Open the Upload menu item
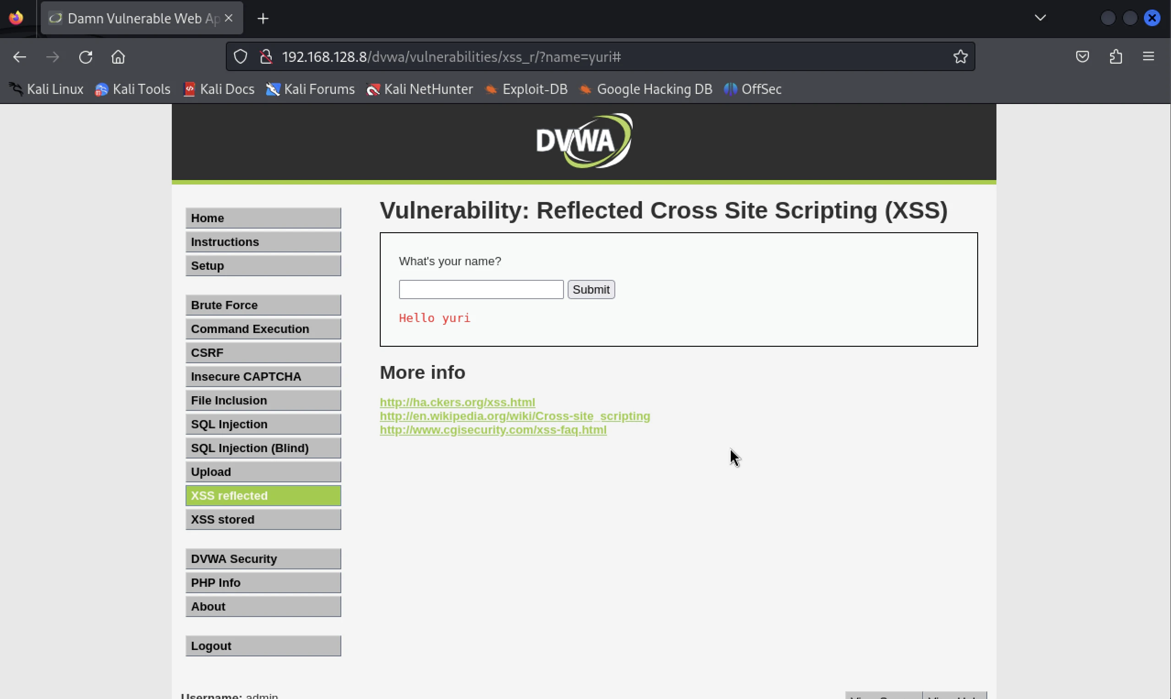This screenshot has width=1171, height=699. pyautogui.click(x=263, y=472)
